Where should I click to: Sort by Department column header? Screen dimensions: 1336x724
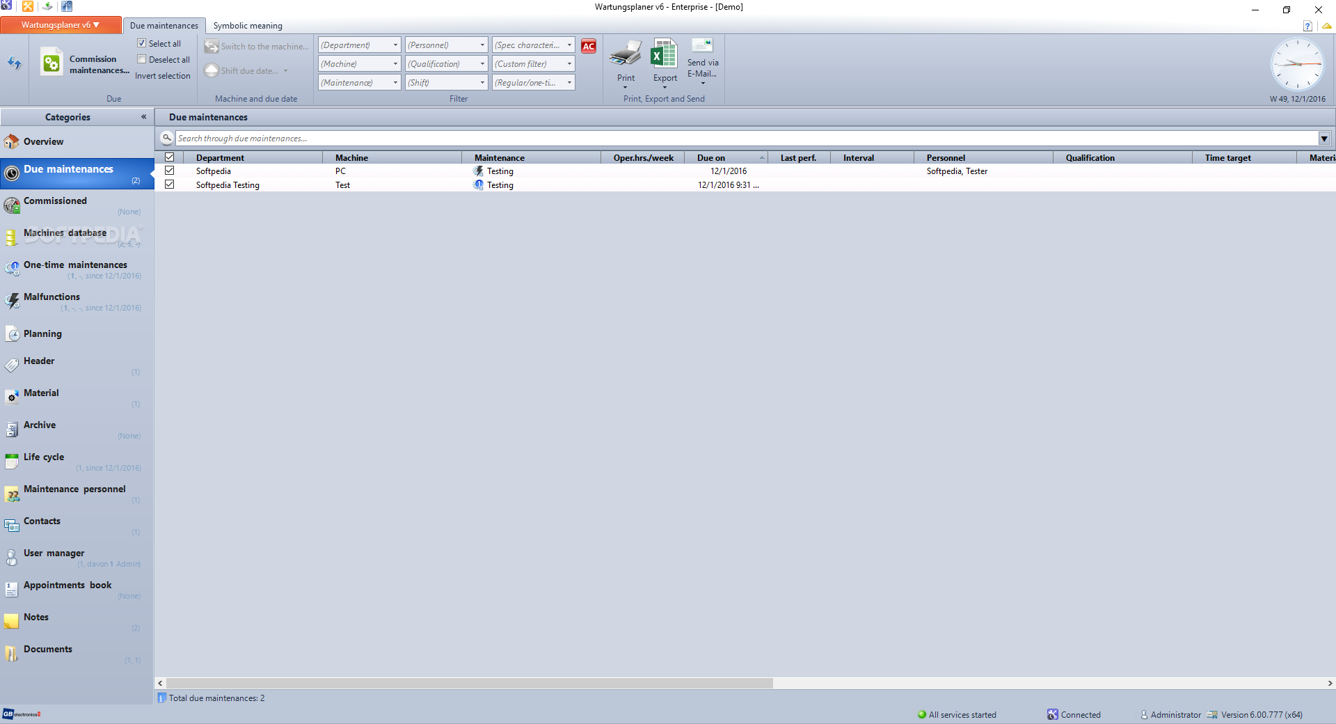click(253, 158)
